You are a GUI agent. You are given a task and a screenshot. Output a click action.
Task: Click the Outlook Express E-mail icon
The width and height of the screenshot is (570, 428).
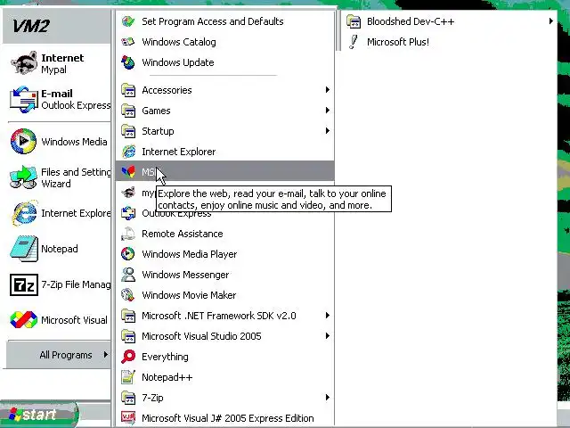tap(24, 99)
